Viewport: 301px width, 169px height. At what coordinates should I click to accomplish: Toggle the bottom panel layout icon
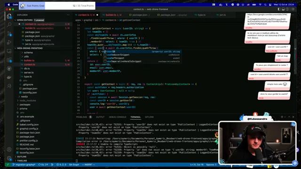284,9
